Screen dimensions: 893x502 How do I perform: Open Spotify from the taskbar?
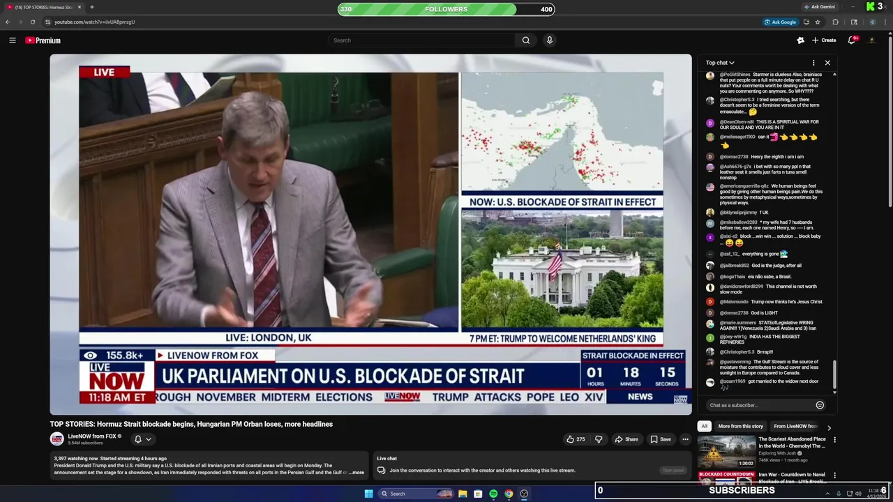(x=493, y=494)
